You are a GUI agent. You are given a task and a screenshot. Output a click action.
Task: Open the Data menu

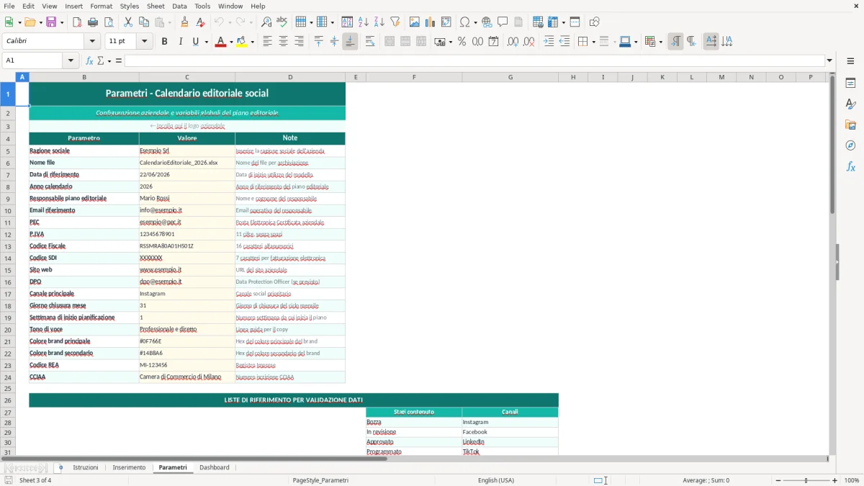tap(179, 6)
